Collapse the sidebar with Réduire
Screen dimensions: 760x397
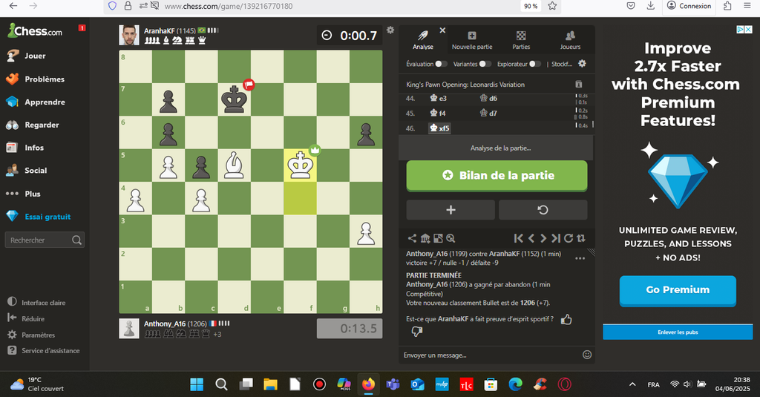click(33, 318)
